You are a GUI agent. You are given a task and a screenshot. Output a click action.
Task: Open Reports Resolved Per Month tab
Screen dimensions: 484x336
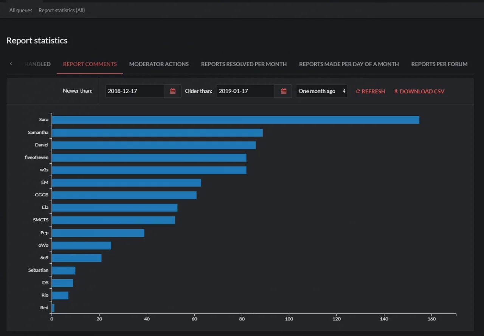[244, 64]
